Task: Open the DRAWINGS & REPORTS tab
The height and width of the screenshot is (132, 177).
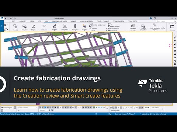Action: tap(59, 21)
